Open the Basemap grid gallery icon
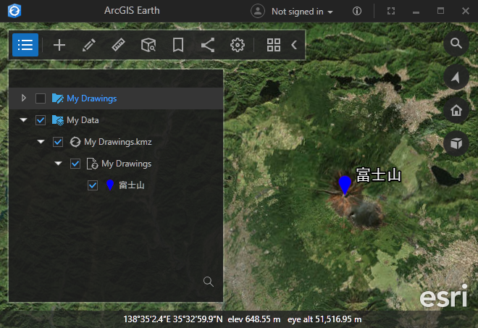478x328 pixels. (274, 45)
